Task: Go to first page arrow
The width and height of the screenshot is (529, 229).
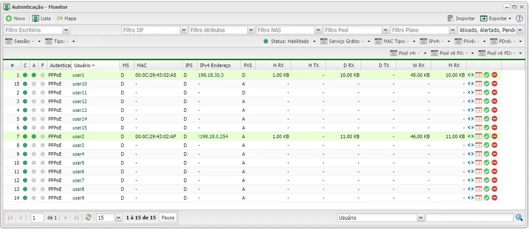Action: [10, 218]
